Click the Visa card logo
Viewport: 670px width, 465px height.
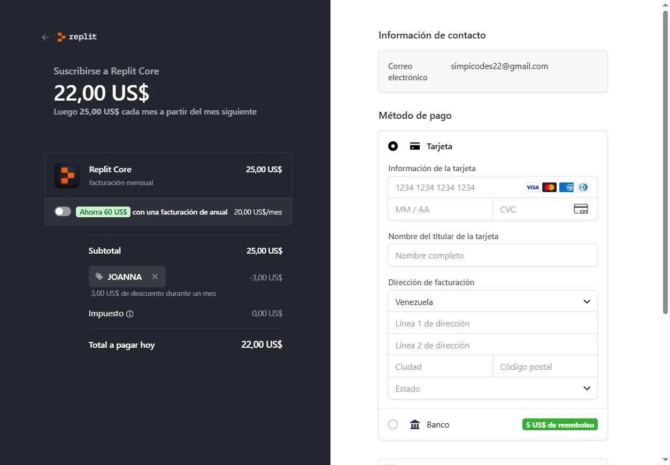532,187
